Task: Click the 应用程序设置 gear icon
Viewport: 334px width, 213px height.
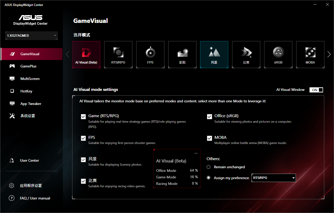Action: click(11, 186)
